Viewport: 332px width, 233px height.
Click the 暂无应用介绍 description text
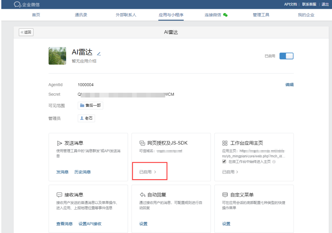click(x=84, y=61)
